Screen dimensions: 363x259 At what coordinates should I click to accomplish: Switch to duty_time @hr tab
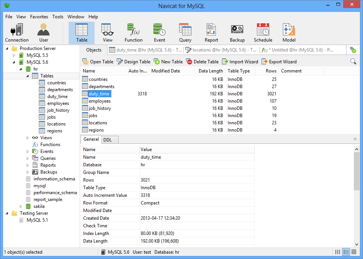coord(145,50)
